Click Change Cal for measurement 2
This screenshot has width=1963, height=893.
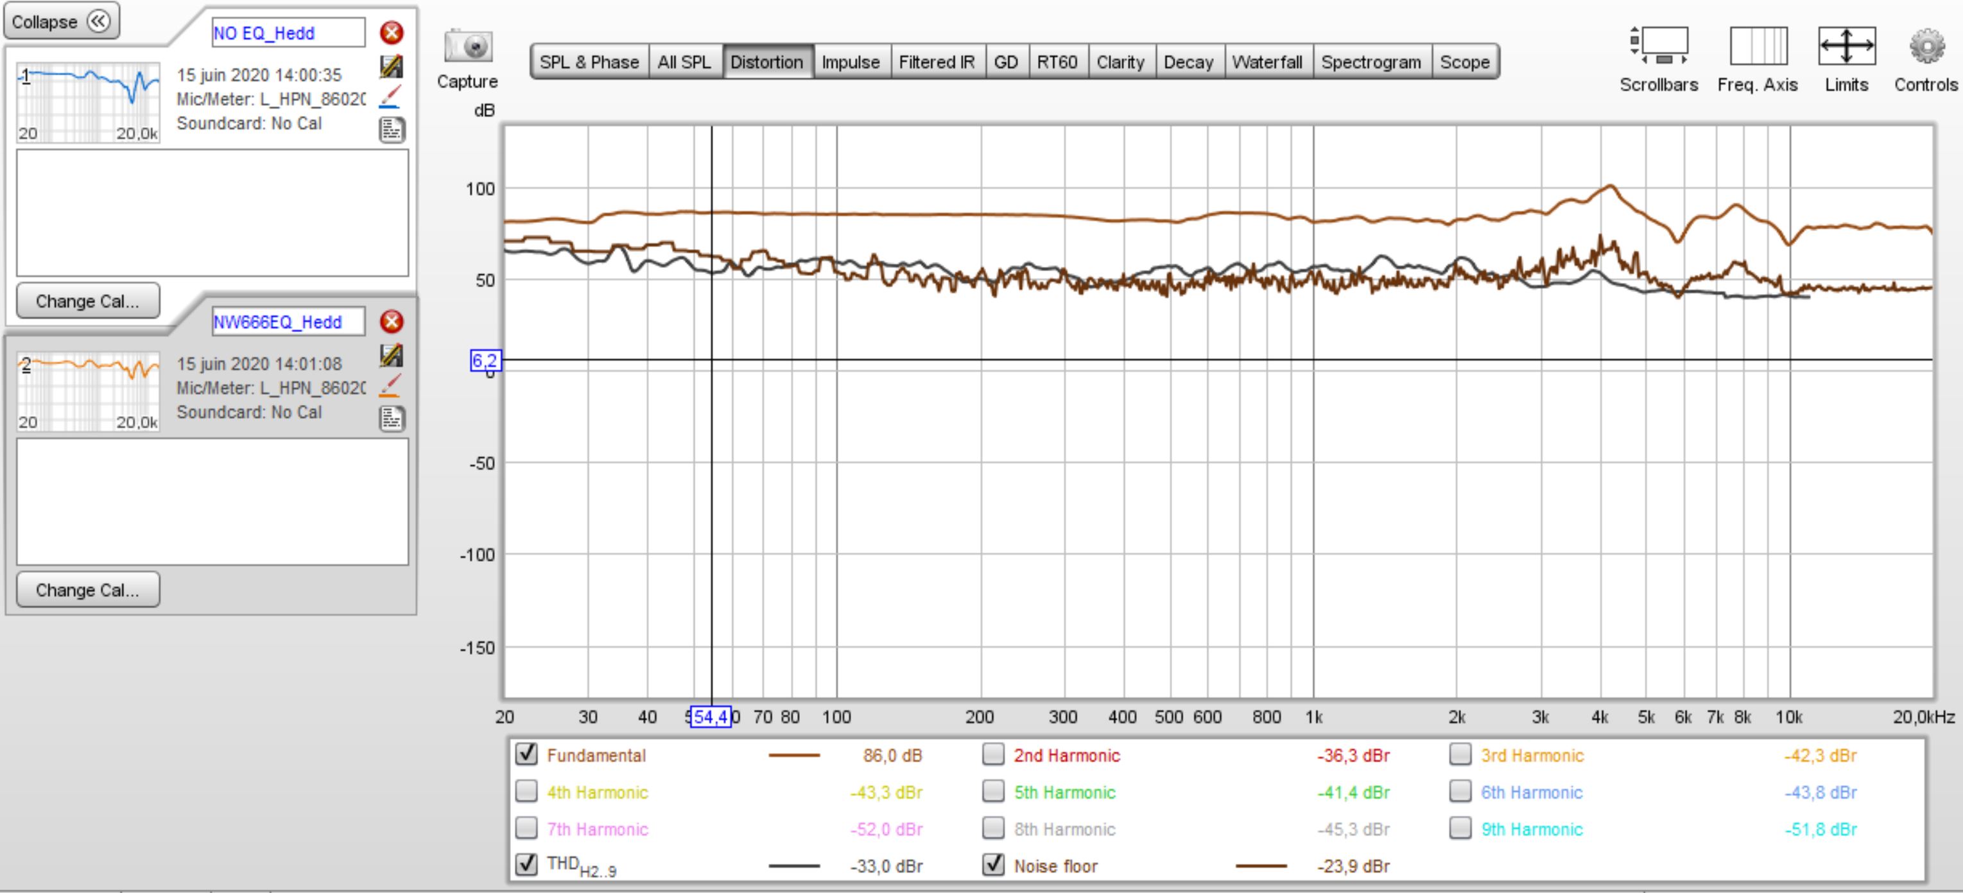coord(88,590)
